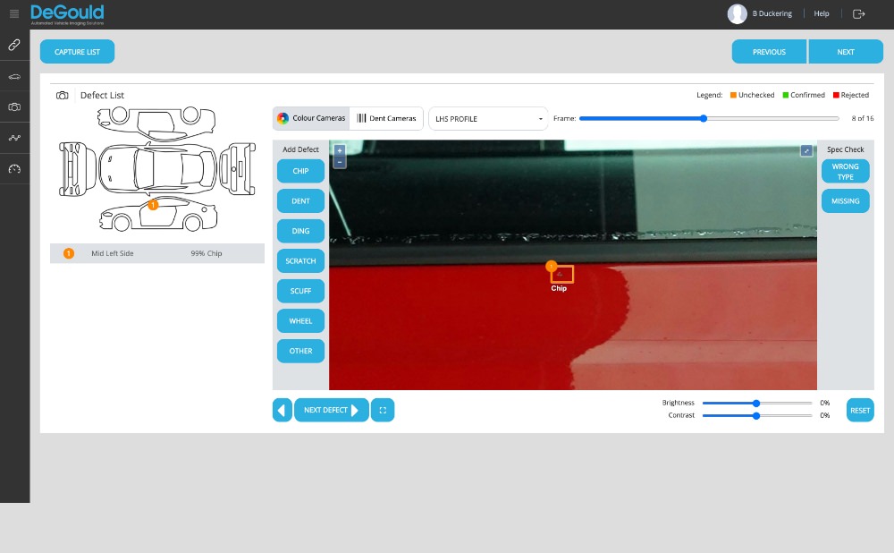Click the link icon in the sidebar
Image resolution: width=894 pixels, height=553 pixels.
[x=14, y=44]
